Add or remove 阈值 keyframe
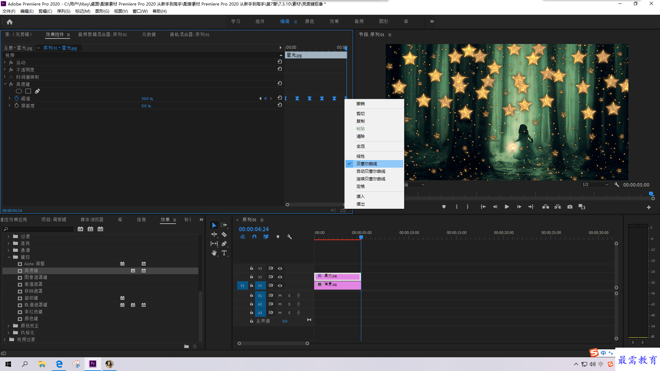The height and width of the screenshot is (371, 660). (x=265, y=99)
